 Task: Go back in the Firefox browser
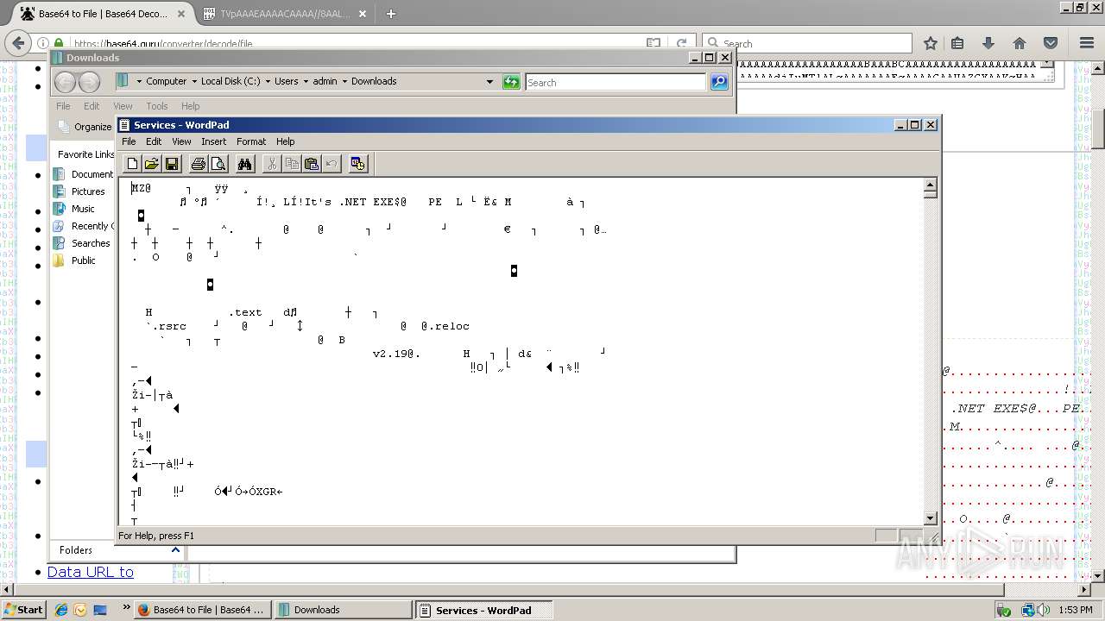click(x=19, y=43)
